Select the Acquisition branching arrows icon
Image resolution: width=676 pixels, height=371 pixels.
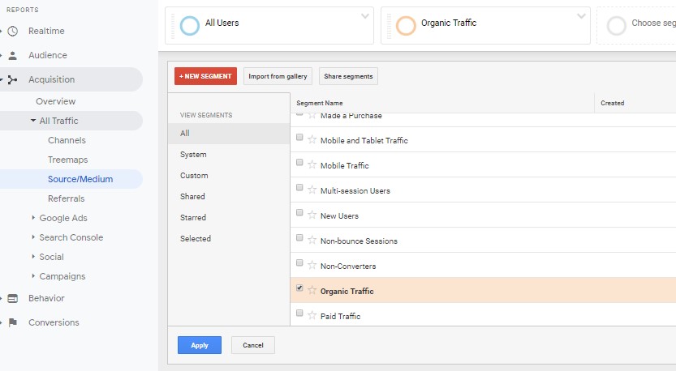13,79
